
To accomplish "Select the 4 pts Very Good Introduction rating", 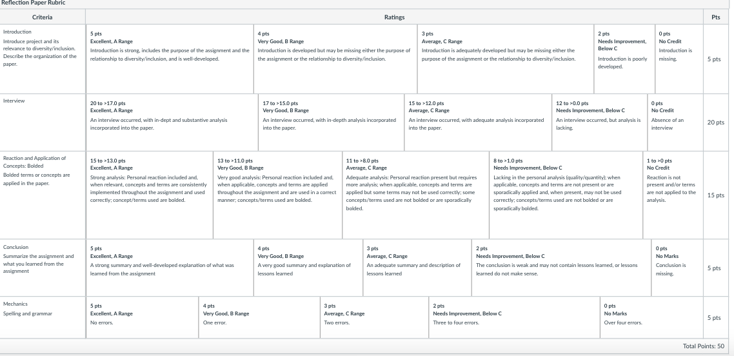I will click(x=335, y=59).
